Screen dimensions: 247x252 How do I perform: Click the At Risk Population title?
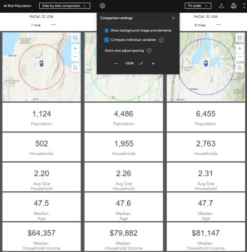coord(17,6)
